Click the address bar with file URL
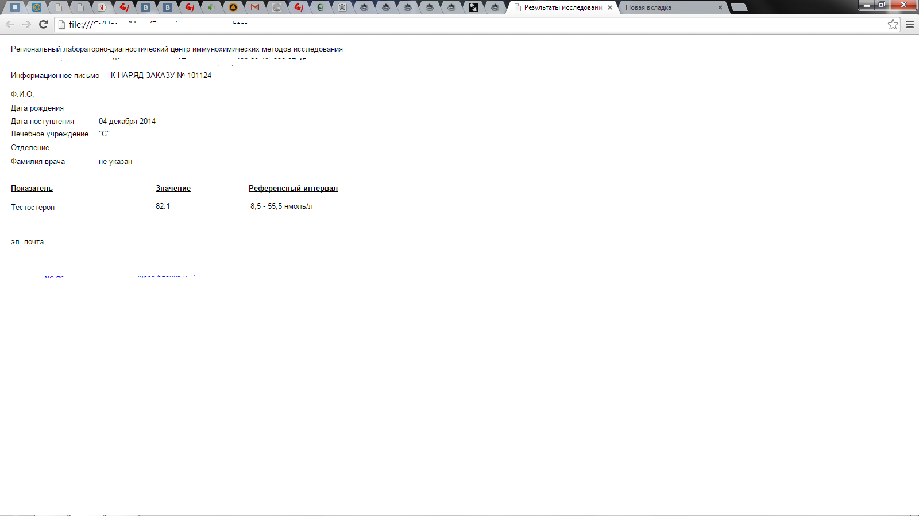The width and height of the screenshot is (919, 516). point(459,24)
